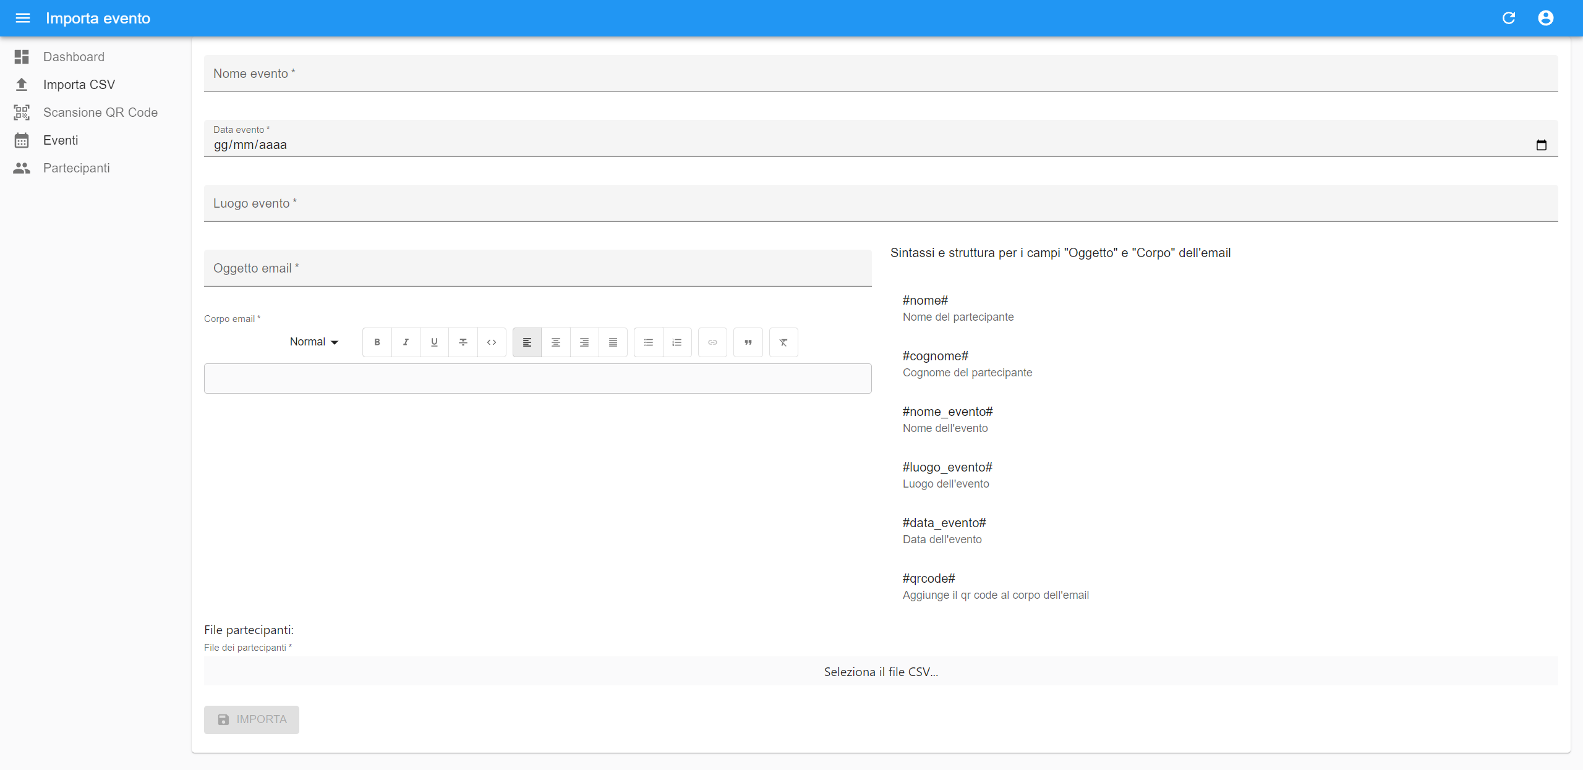Toggle underline formatting in email editor

[x=434, y=342]
